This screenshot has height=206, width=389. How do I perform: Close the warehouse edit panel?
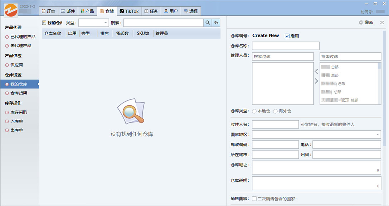coord(382,23)
